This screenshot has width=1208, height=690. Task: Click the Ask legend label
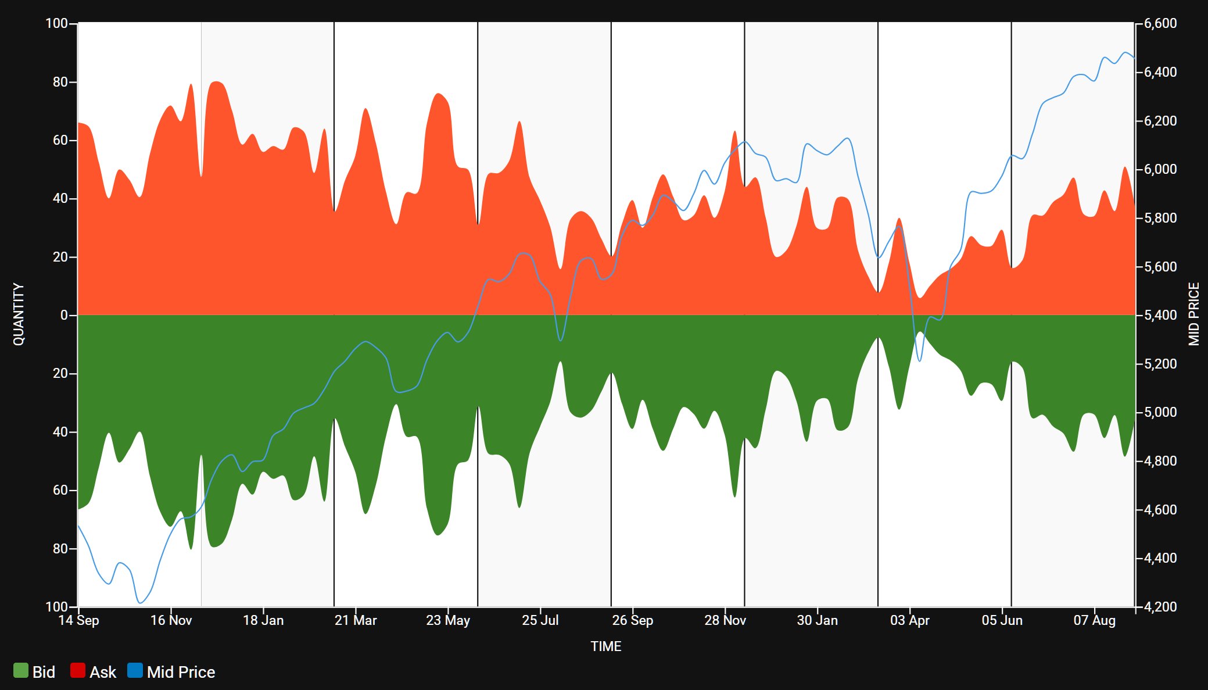tap(103, 672)
